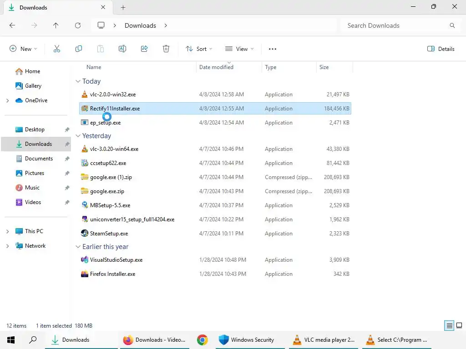Click the This PC monitor icon in address bar
466x349 pixels.
pos(101,25)
